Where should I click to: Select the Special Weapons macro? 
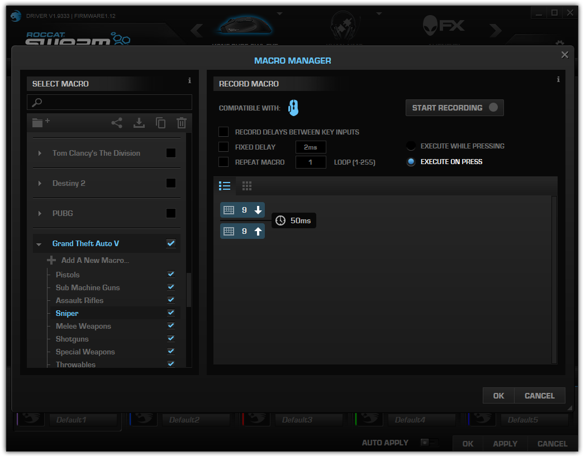[x=85, y=352]
